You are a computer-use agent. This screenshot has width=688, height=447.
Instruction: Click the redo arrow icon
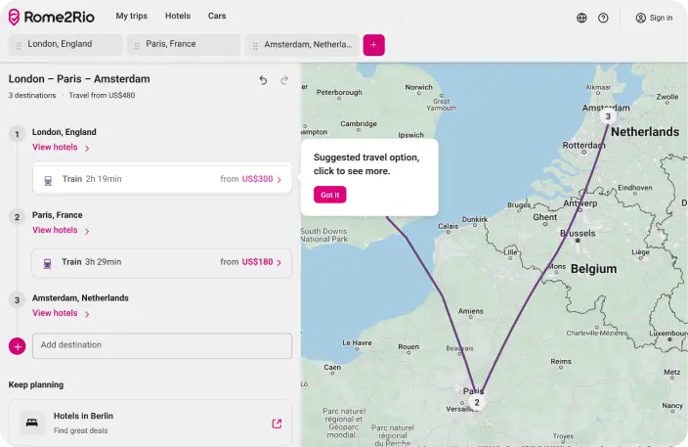click(x=284, y=80)
